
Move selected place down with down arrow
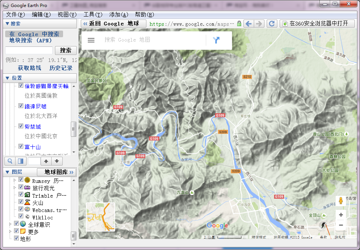pyautogui.click(x=57, y=161)
